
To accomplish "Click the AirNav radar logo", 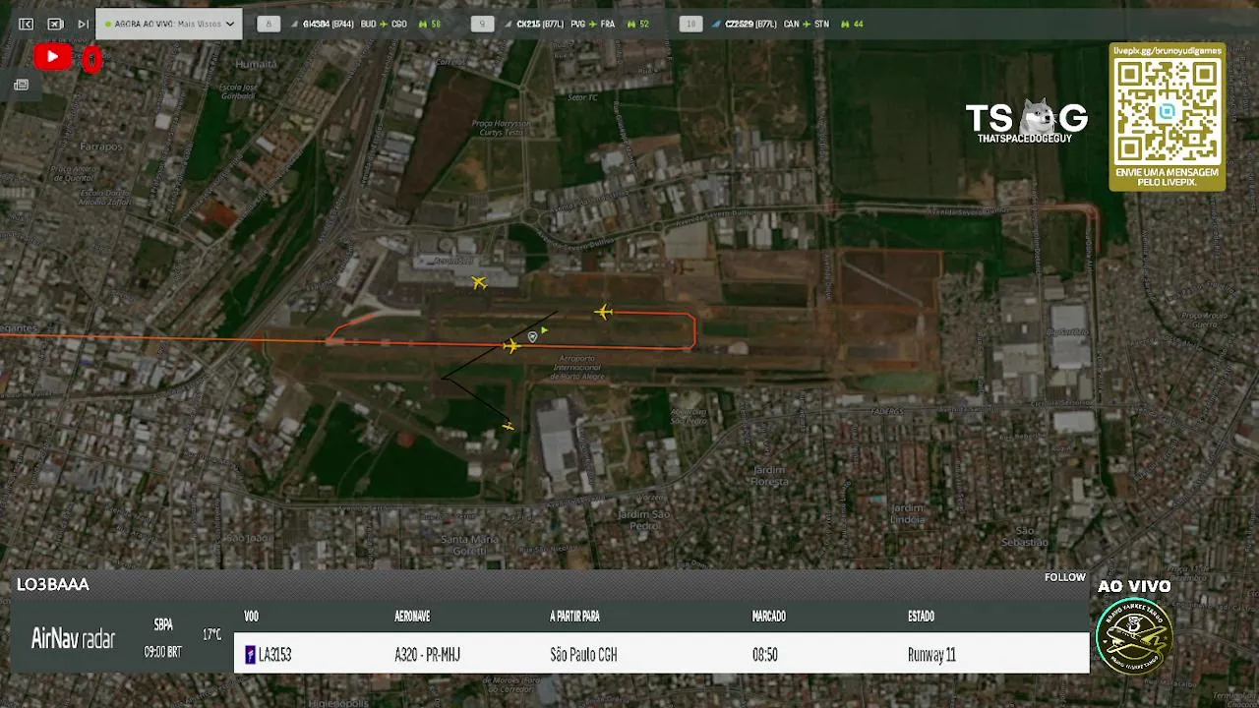I will [x=73, y=638].
